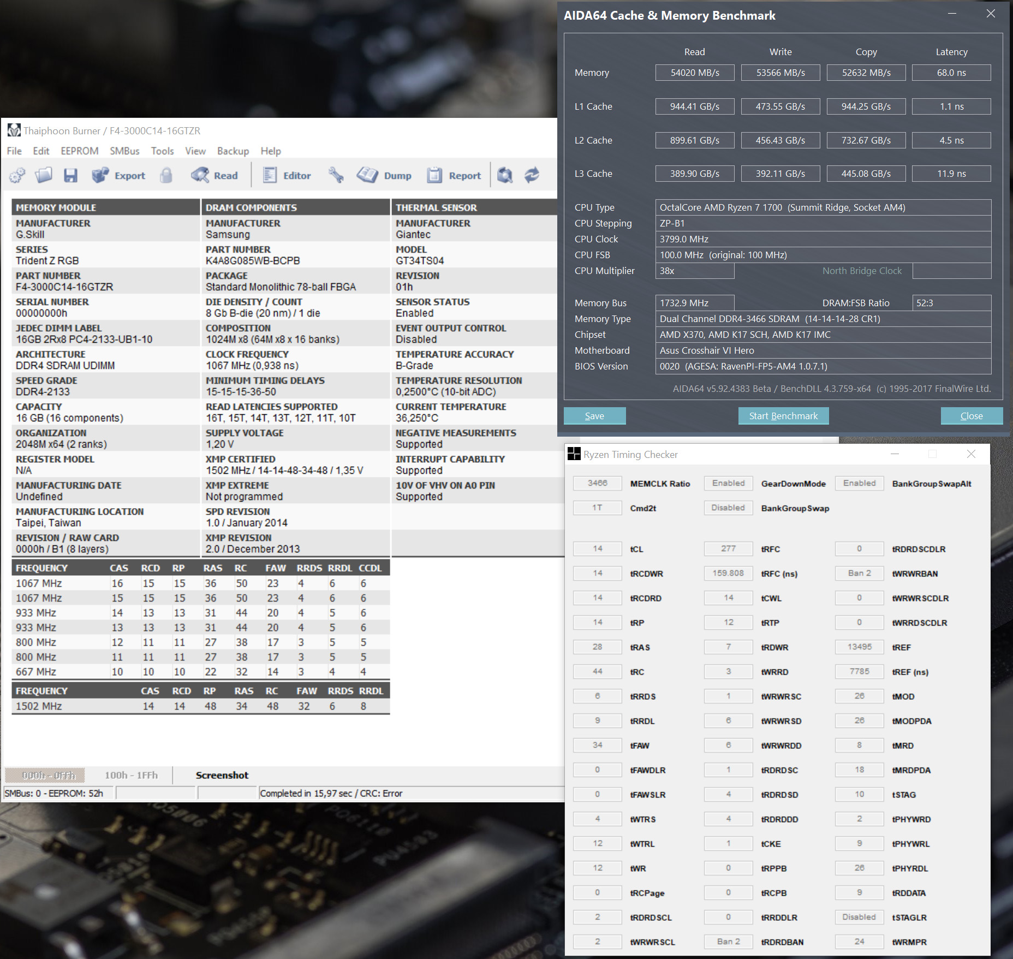Click the Ryzen Timing Checker window icon

(574, 454)
